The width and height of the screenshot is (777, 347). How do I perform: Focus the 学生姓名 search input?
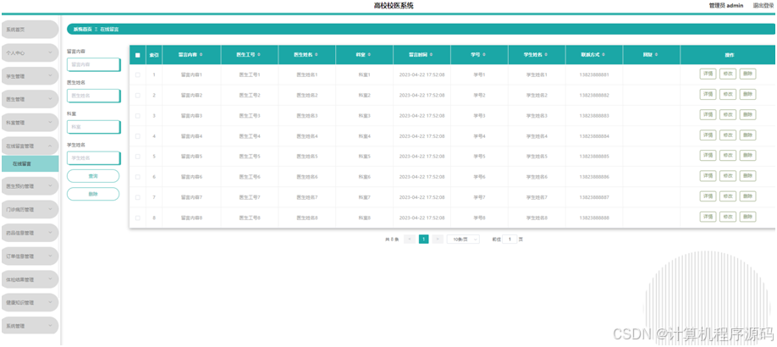(93, 158)
